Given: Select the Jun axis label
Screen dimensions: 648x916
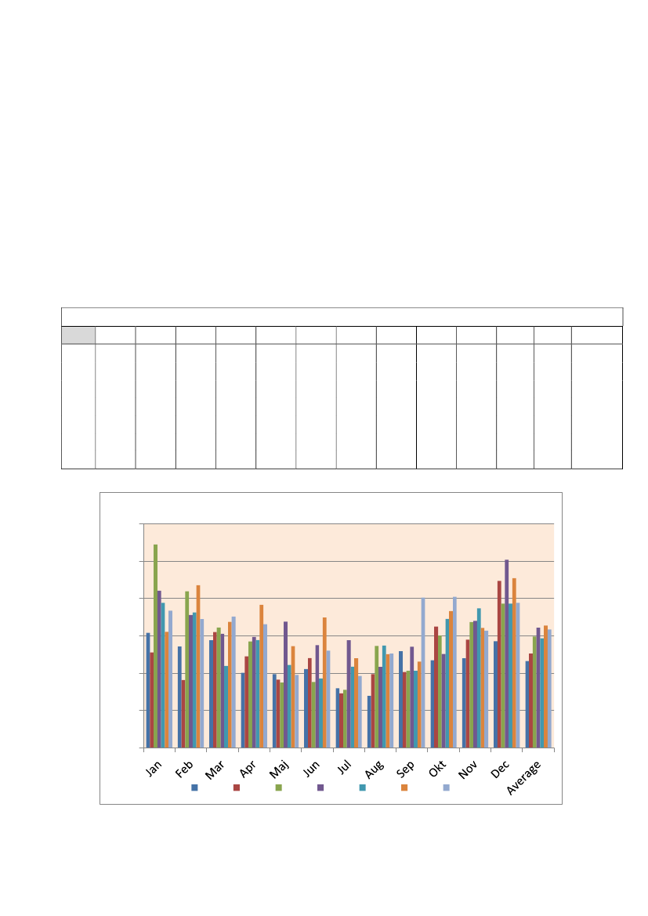Looking at the screenshot, I should (311, 769).
